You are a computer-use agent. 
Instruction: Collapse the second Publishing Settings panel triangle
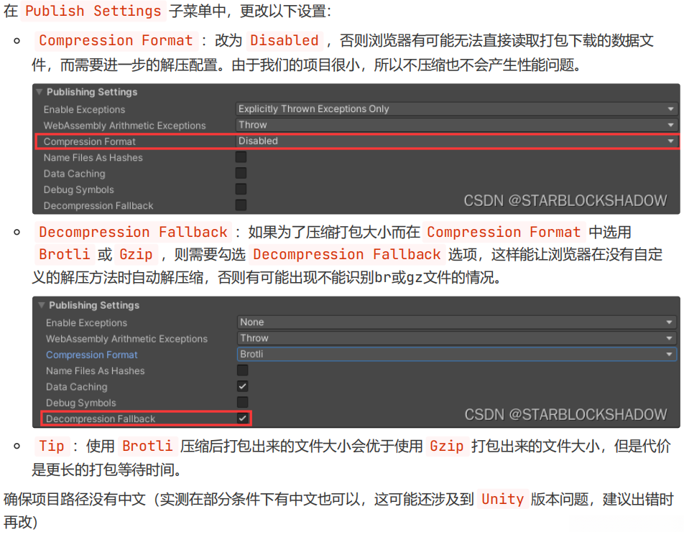[x=42, y=305]
